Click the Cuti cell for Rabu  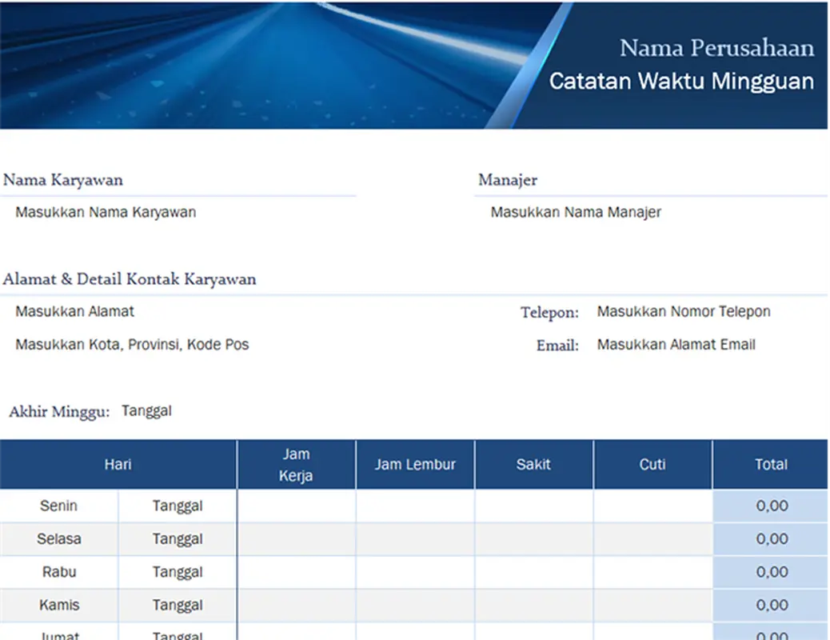652,572
